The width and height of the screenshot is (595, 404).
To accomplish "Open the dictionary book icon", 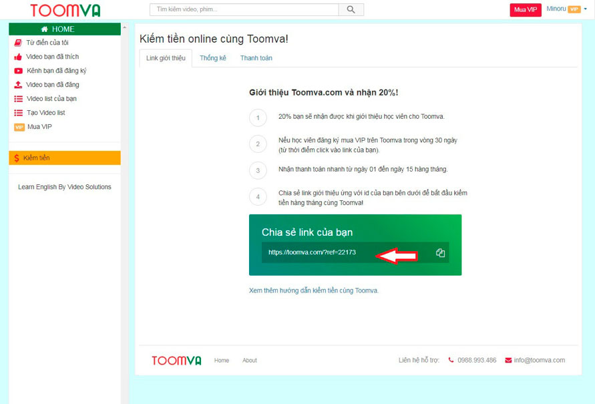I will [x=18, y=43].
